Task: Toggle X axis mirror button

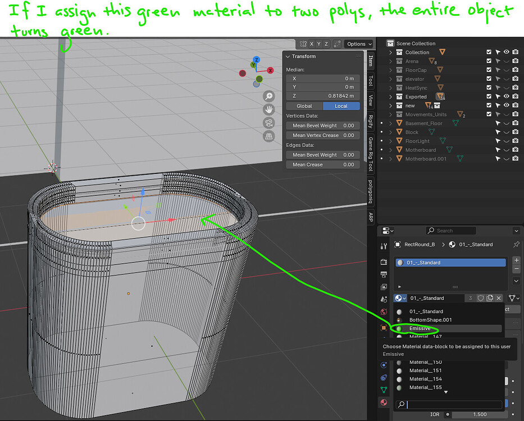Action: pos(312,44)
